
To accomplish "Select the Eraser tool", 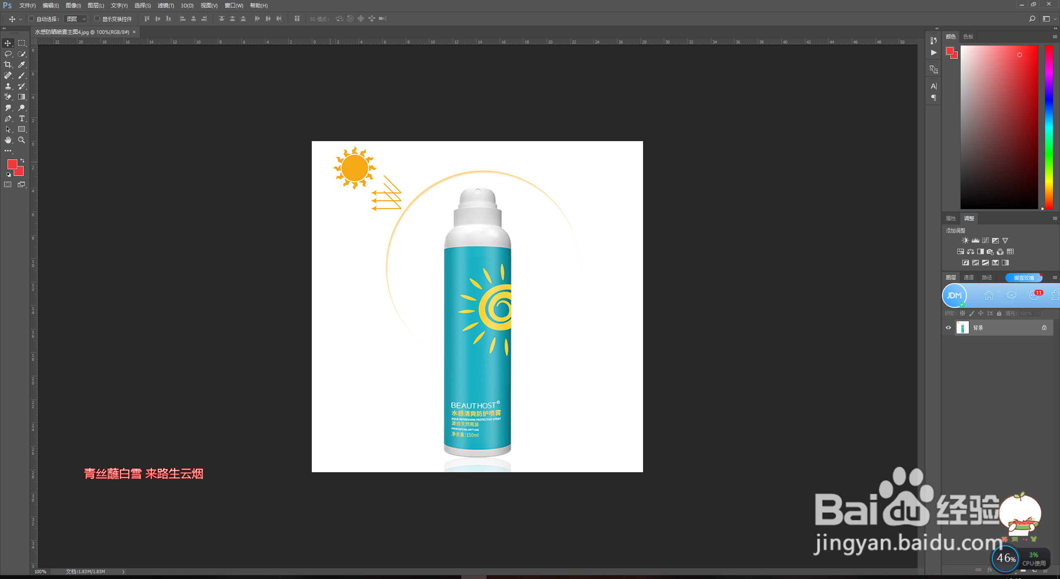I will tap(8, 97).
